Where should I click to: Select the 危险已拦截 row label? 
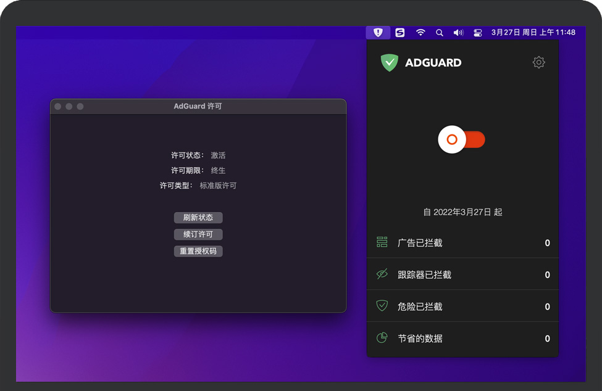coord(420,307)
